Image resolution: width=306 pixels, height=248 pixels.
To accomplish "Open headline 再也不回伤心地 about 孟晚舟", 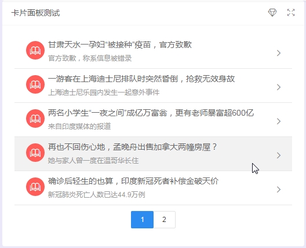I will coord(133,147).
